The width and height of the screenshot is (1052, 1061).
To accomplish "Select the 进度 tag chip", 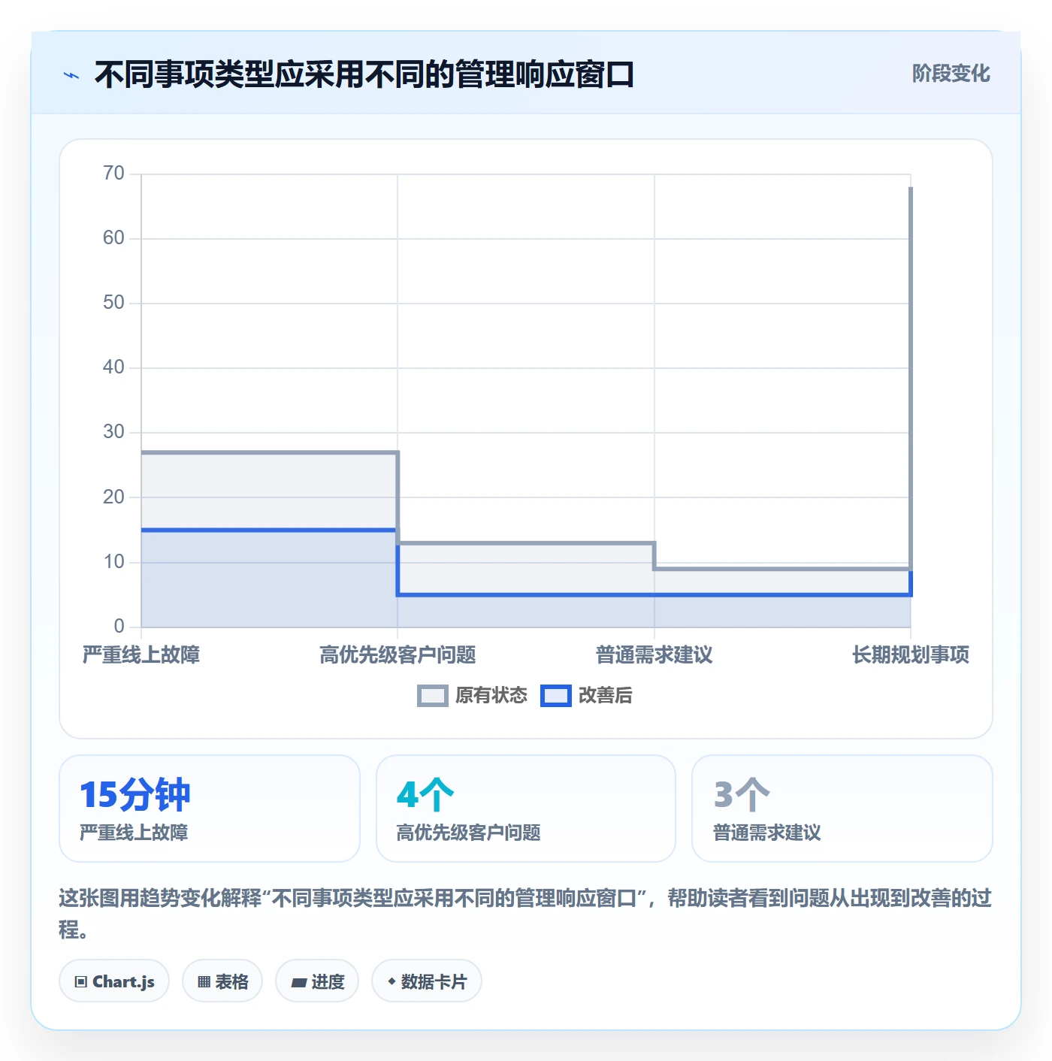I will point(317,981).
